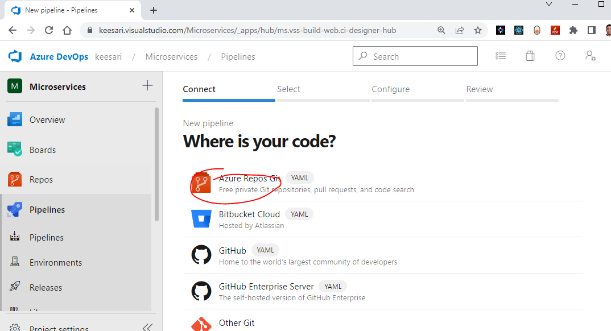The width and height of the screenshot is (611, 331).
Task: Click into the Search box
Action: pyautogui.click(x=415, y=56)
